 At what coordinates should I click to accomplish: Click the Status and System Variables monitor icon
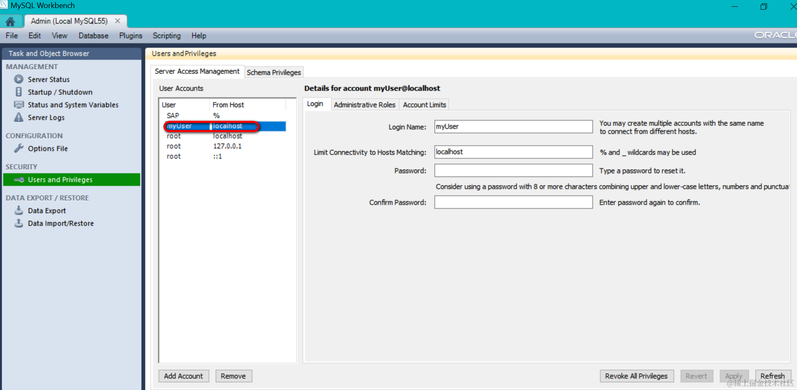pyautogui.click(x=19, y=104)
